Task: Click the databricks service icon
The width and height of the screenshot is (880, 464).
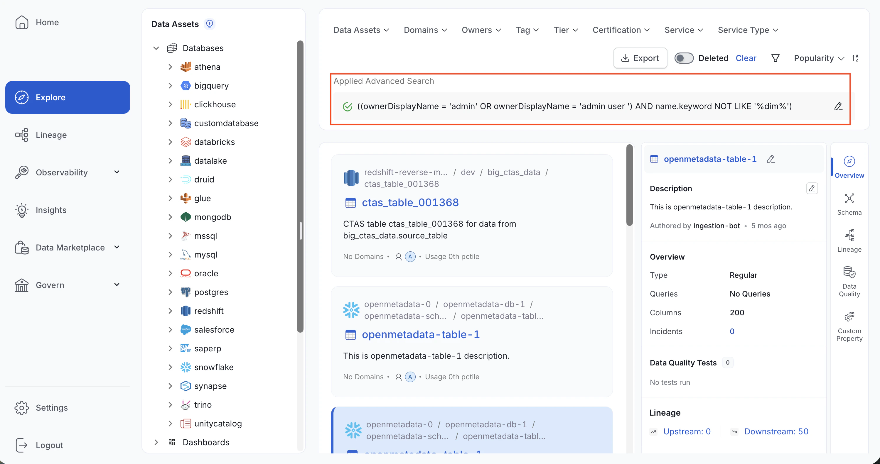Action: click(x=186, y=142)
